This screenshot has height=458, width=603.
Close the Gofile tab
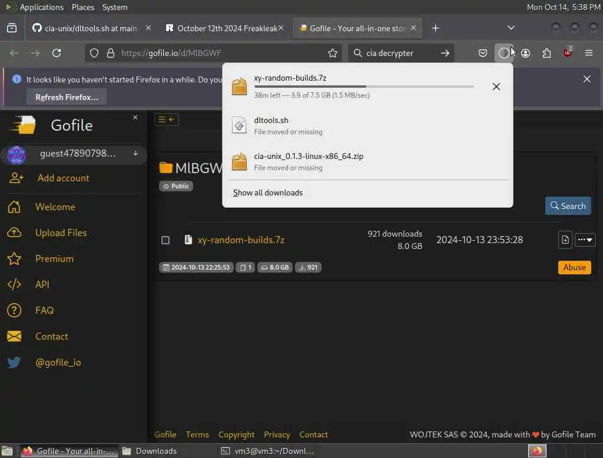[x=413, y=28]
